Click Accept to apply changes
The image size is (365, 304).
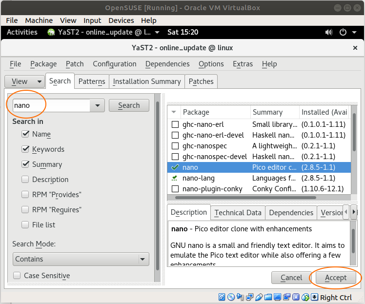click(x=336, y=278)
